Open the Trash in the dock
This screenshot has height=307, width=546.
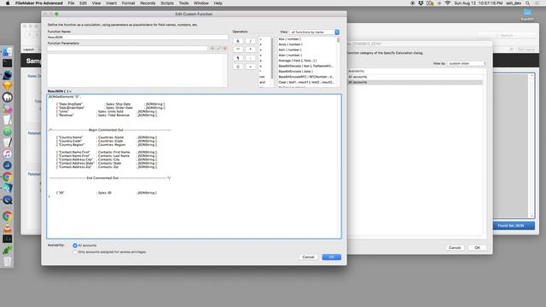pos(8,261)
